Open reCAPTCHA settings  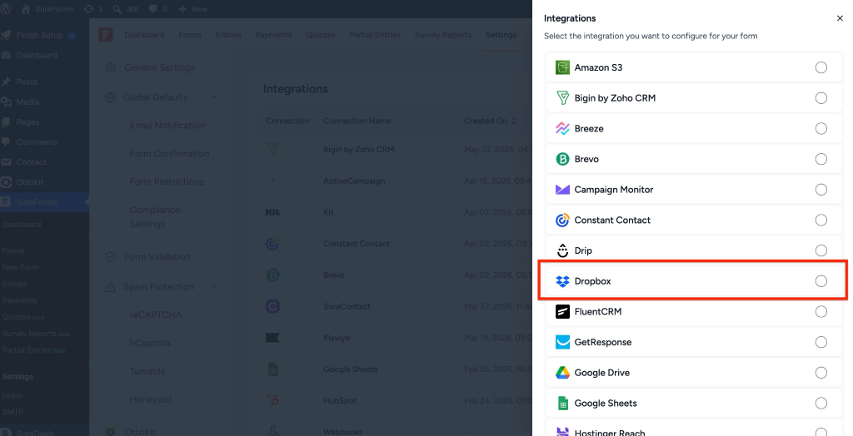tap(156, 315)
